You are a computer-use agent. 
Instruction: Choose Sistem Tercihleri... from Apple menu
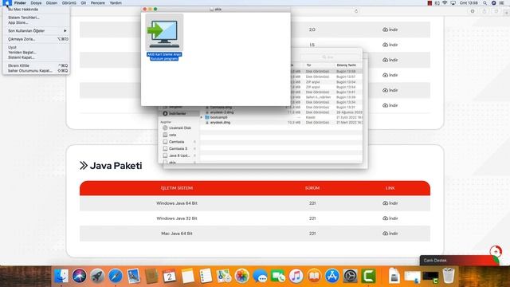point(37,18)
